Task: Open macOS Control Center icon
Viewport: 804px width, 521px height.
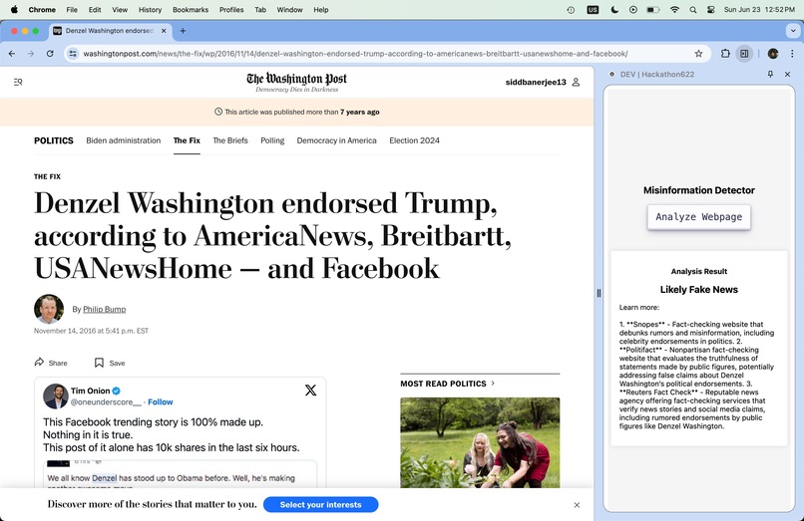Action: (x=710, y=9)
